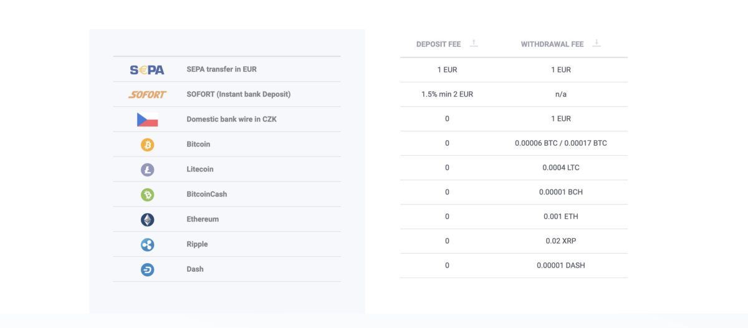Click the SEPA logo icon
This screenshot has height=328, width=748.
click(x=147, y=70)
